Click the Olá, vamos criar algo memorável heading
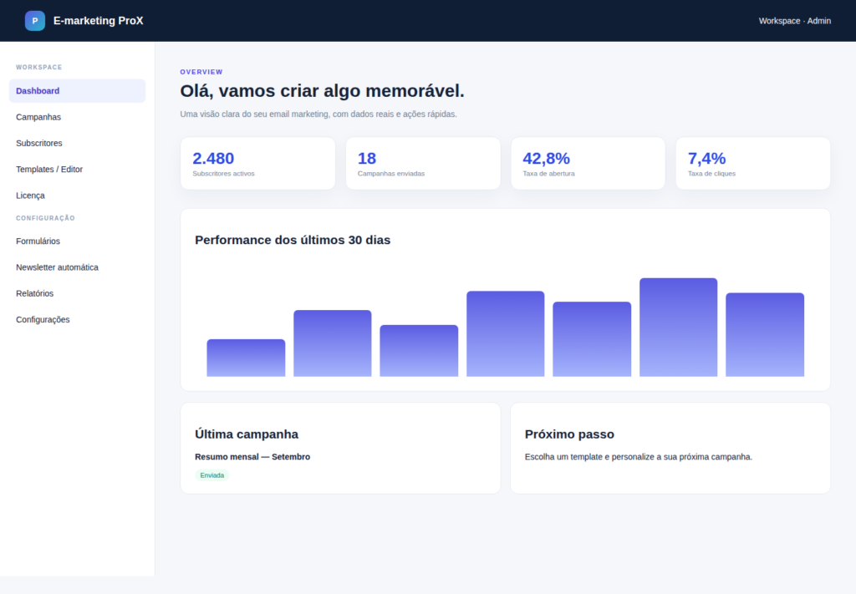 pos(322,90)
